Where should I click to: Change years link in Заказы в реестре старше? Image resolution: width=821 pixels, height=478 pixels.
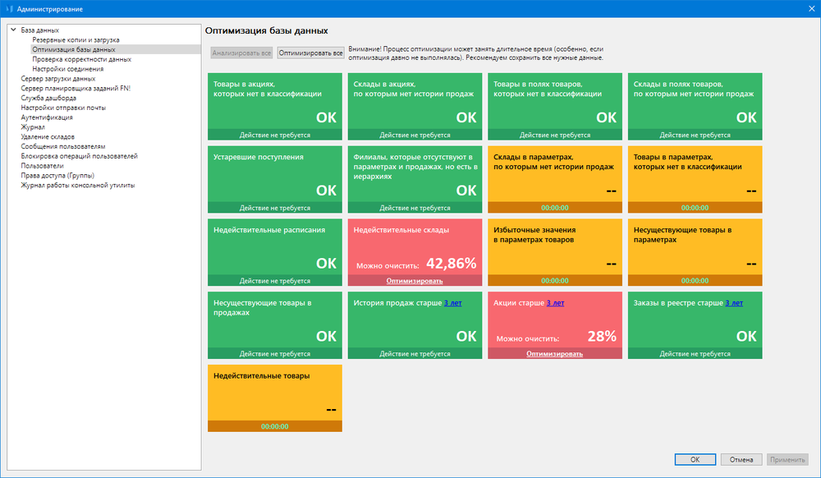tap(733, 303)
